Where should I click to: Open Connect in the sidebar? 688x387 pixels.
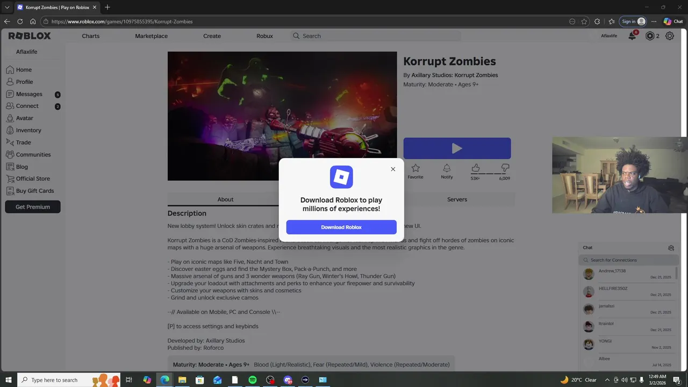click(x=32, y=106)
